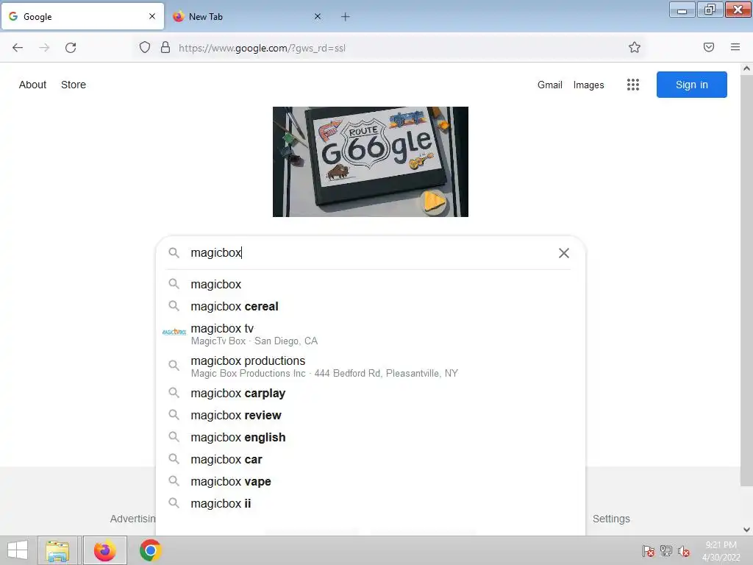Open the Windows Start menu
Viewport: 753px width, 565px height.
click(18, 550)
